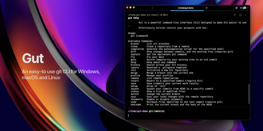This screenshot has height=131, width=263.
Task: Bookmark the gut help command block
Action: (x=240, y=15)
